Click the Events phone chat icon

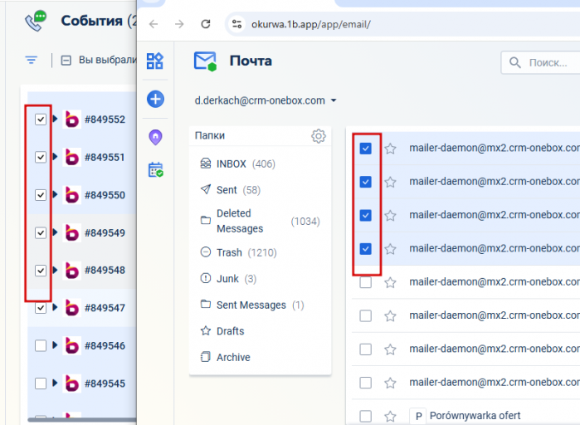coord(36,21)
